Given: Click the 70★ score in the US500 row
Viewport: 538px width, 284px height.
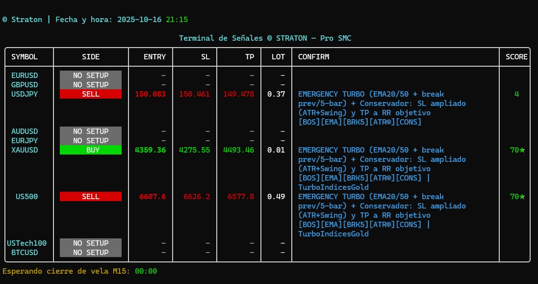Looking at the screenshot, I should tap(517, 197).
